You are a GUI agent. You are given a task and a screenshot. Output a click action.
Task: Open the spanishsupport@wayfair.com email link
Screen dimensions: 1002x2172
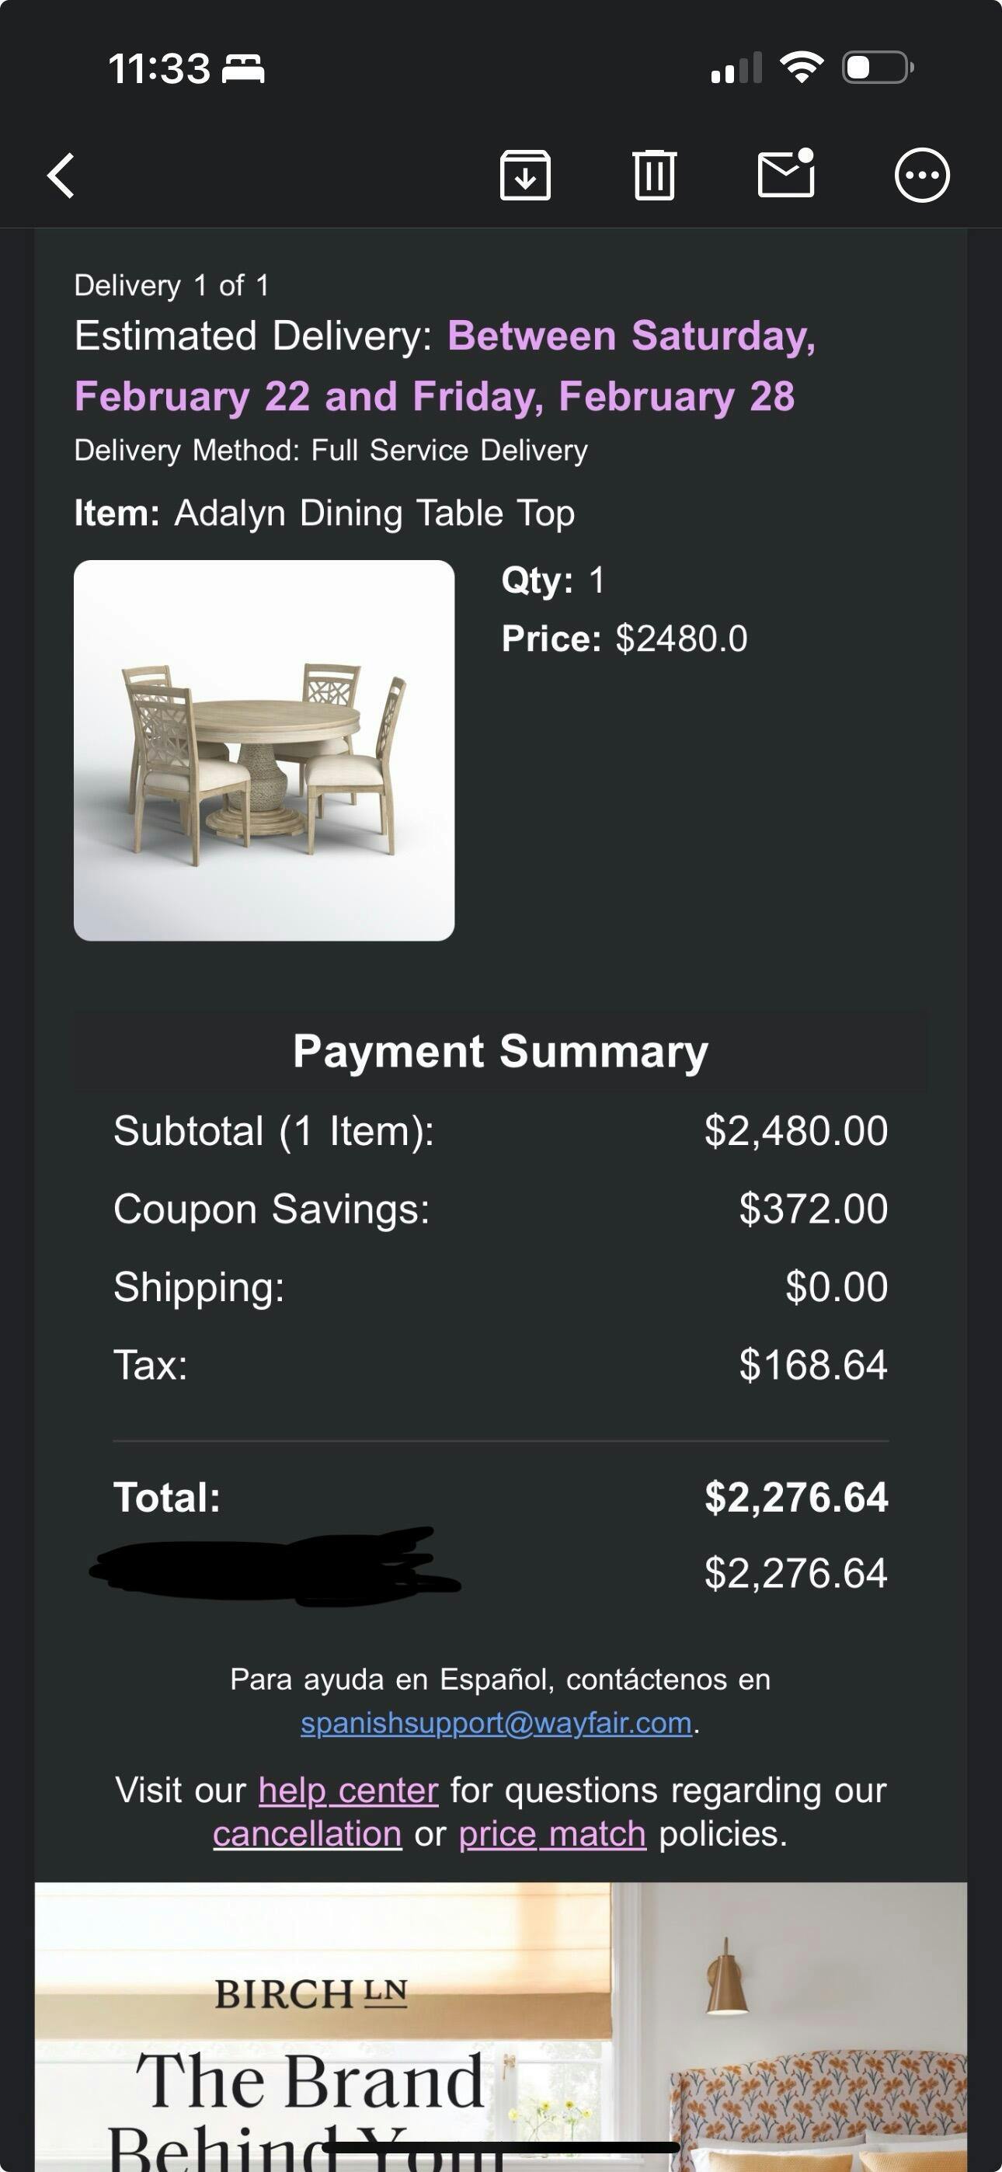tap(496, 1722)
